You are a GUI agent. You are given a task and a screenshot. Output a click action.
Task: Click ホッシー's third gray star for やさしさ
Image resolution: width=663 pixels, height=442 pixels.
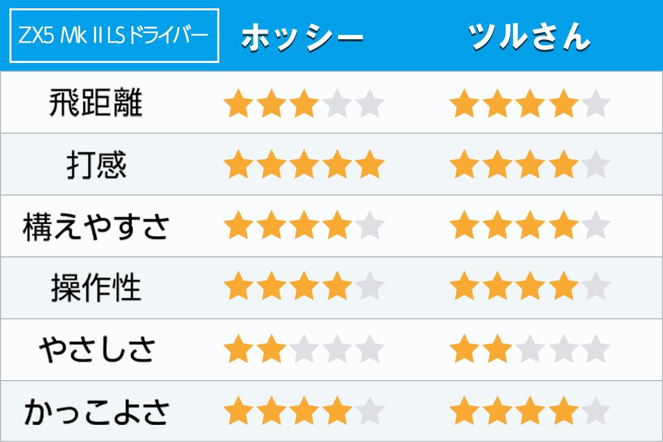coord(304,350)
